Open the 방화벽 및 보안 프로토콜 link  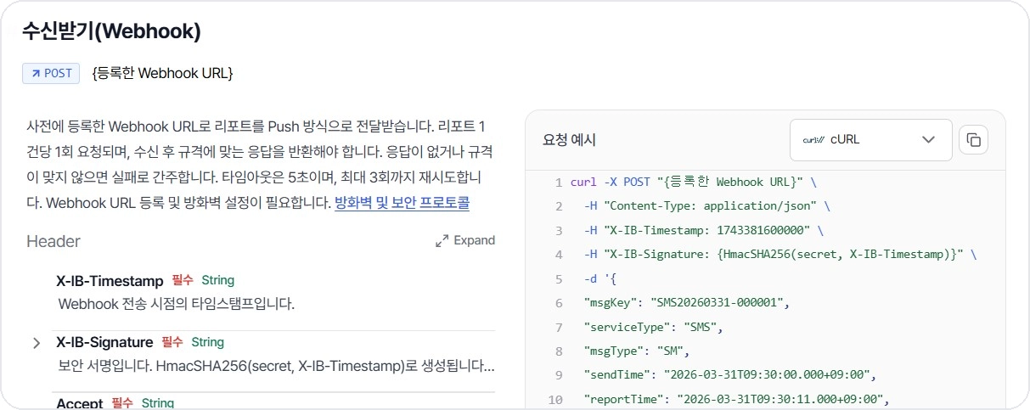pos(402,203)
